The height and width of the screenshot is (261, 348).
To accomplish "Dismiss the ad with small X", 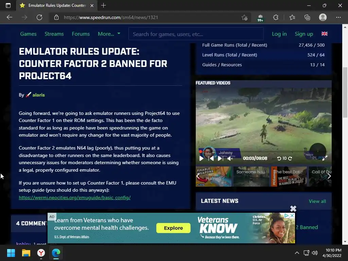I will 292,215.
